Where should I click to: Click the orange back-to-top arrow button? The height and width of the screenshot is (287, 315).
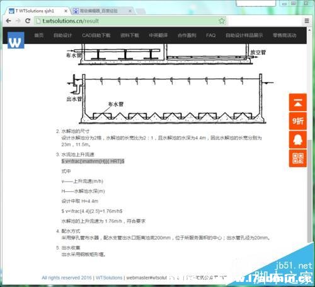click(298, 103)
